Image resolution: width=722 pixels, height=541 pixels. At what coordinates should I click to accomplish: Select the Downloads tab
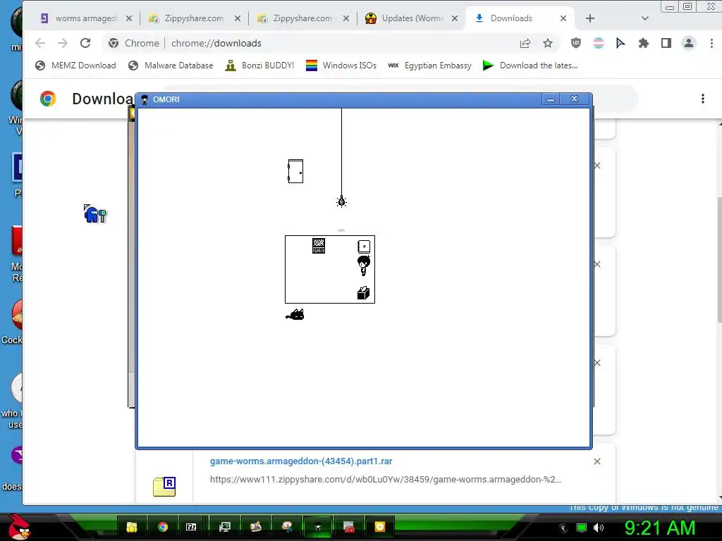(518, 18)
